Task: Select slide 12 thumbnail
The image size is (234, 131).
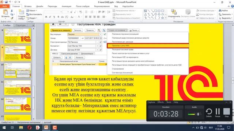Action: (x=18, y=105)
